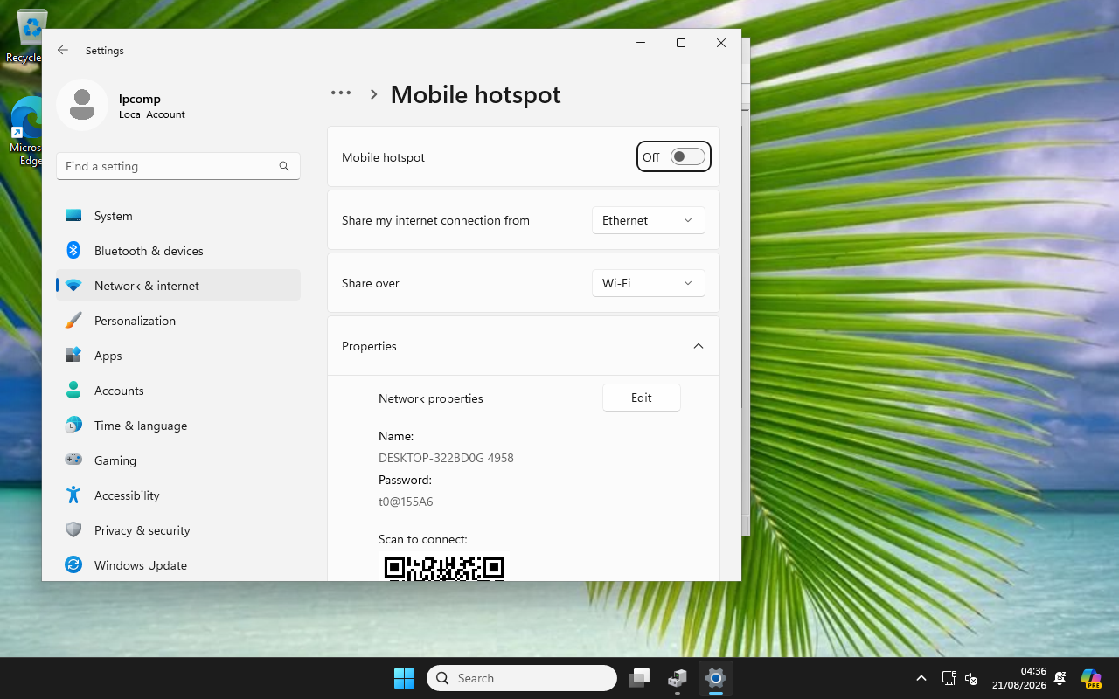This screenshot has width=1119, height=699.
Task: Open the breadcrumb ellipsis menu
Action: pyautogui.click(x=341, y=93)
